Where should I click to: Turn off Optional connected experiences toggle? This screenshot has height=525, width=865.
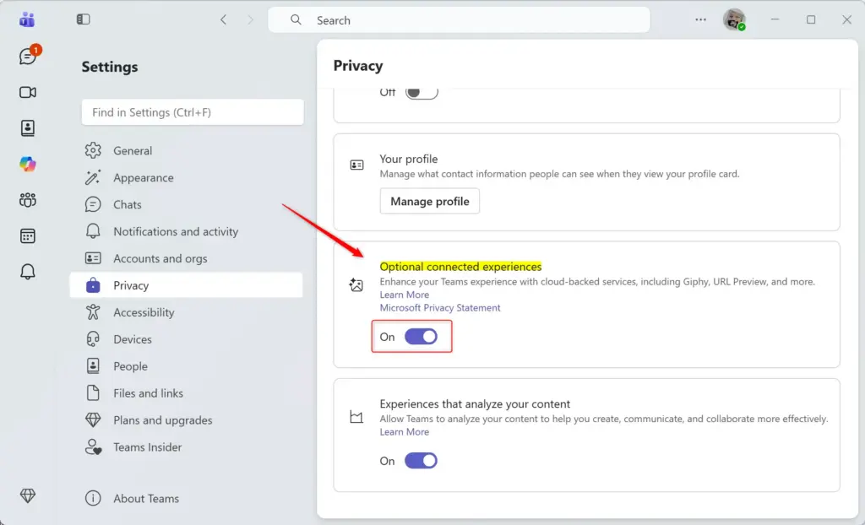coord(421,337)
